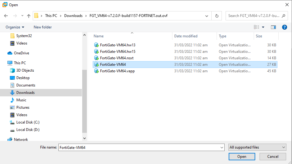The width and height of the screenshot is (292, 164).
Task: Click the FortiGate-VM64.nsxt file icon
Action: [96, 58]
